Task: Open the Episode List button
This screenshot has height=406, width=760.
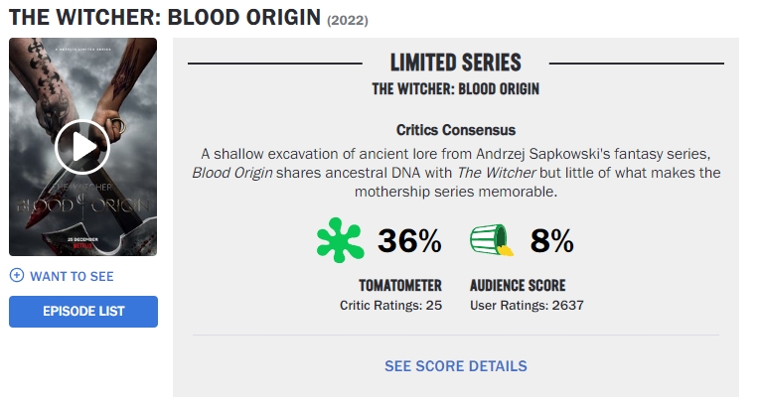Action: click(x=83, y=312)
